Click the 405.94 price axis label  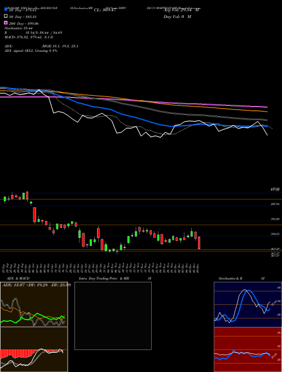275,204
